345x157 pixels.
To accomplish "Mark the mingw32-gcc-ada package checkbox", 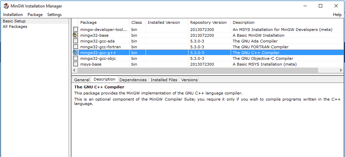I will [76, 41].
